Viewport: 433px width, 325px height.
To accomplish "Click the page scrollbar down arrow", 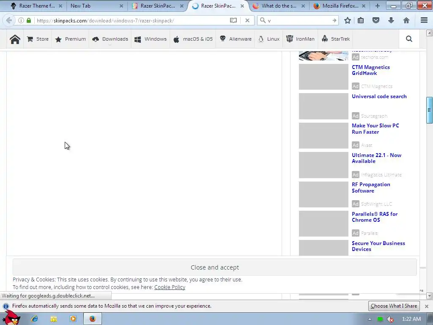I will pyautogui.click(x=430, y=296).
